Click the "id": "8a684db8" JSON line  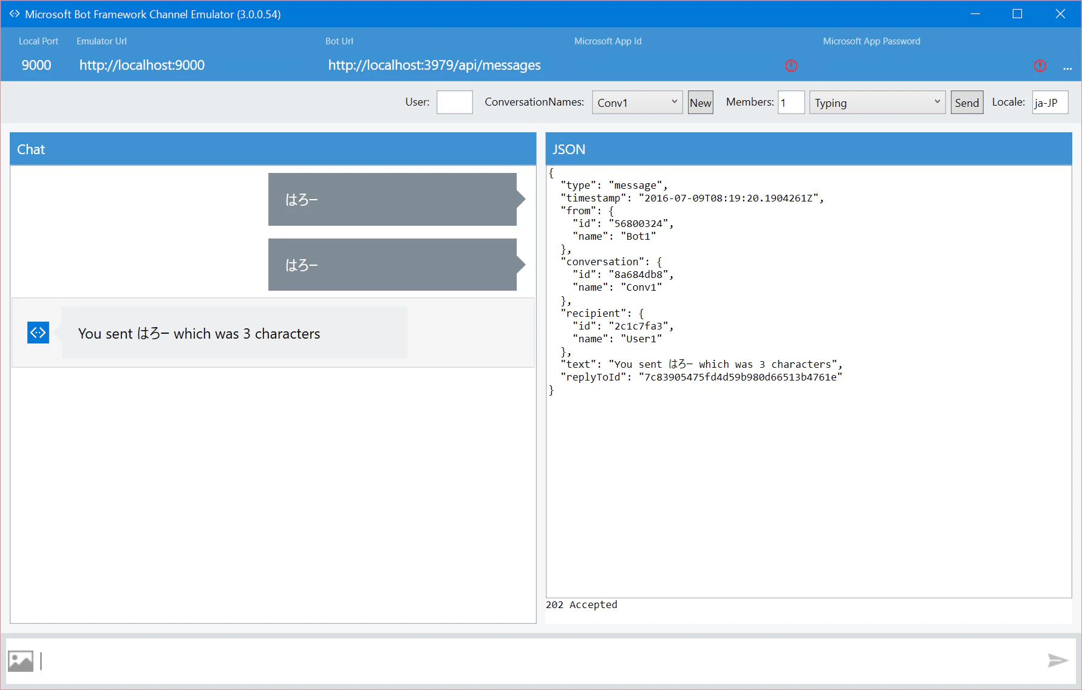tap(623, 274)
